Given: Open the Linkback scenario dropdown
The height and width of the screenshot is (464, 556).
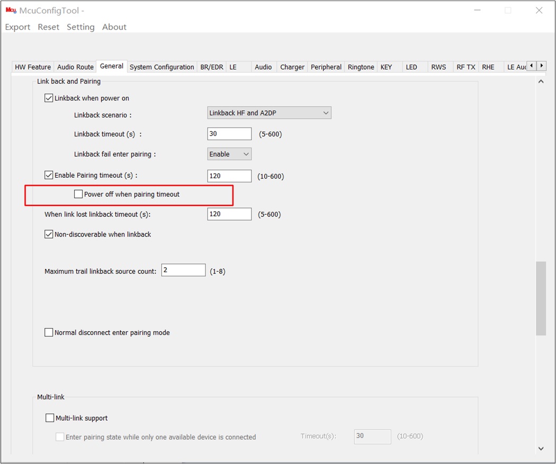Looking at the screenshot, I should (269, 113).
